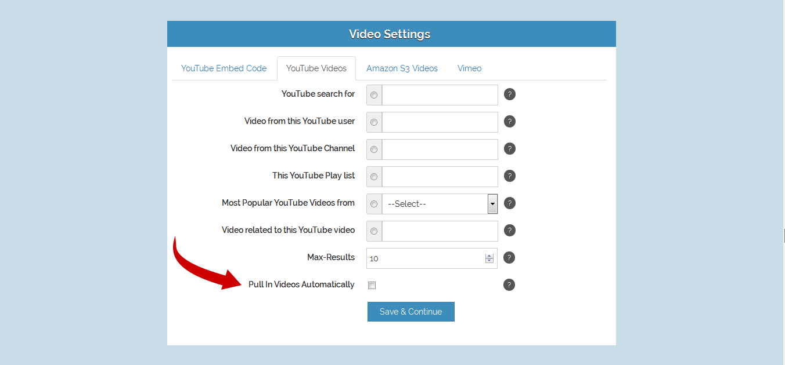Open help icon for Video from this YouTube user

[x=509, y=122]
